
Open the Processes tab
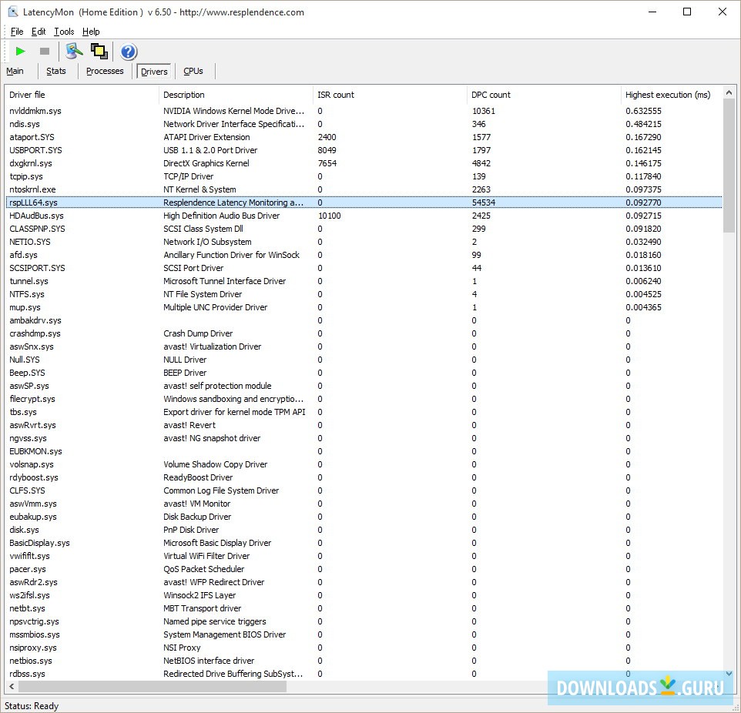[x=105, y=71]
